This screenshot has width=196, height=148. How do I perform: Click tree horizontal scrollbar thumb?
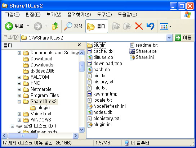23,135
